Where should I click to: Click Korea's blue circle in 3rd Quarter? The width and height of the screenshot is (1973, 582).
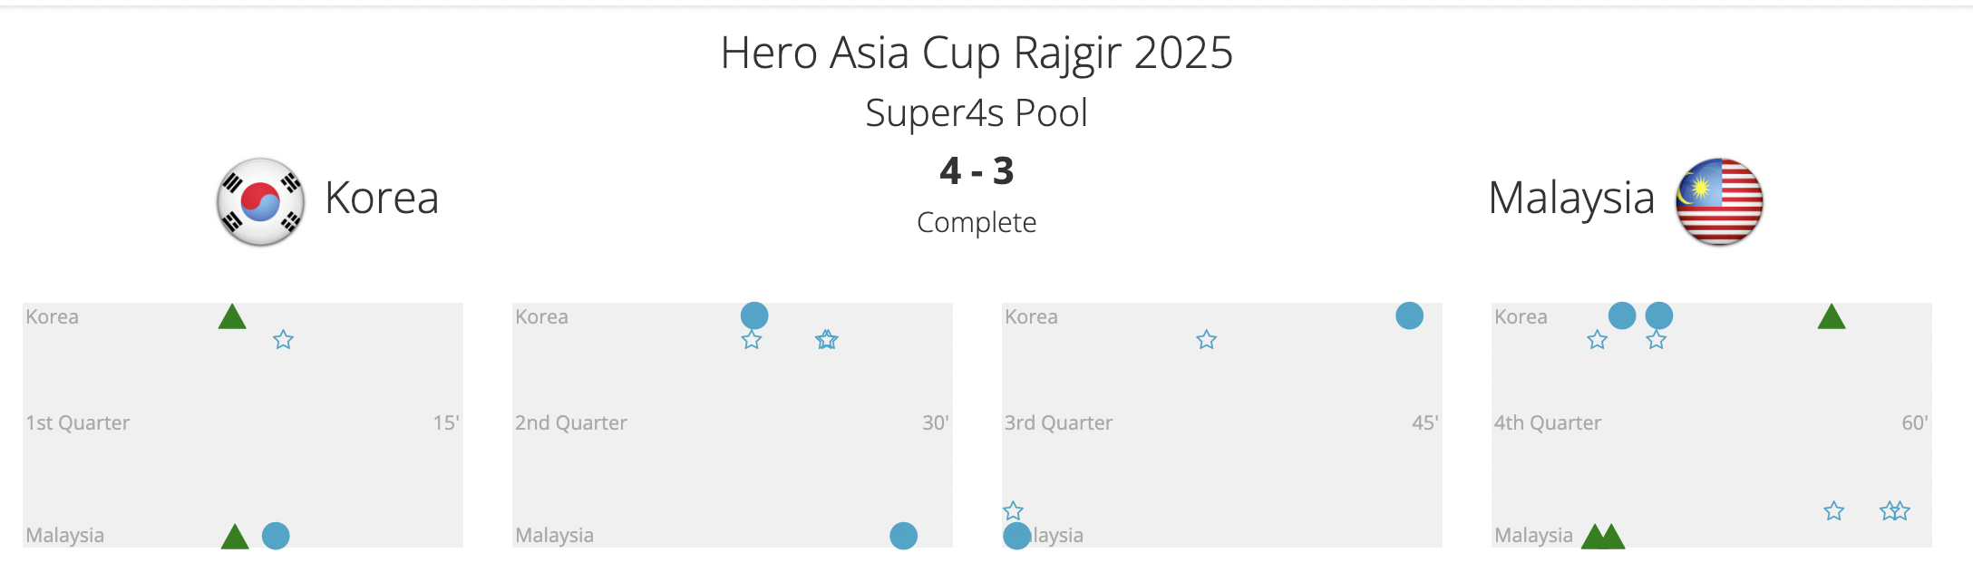point(1409,315)
